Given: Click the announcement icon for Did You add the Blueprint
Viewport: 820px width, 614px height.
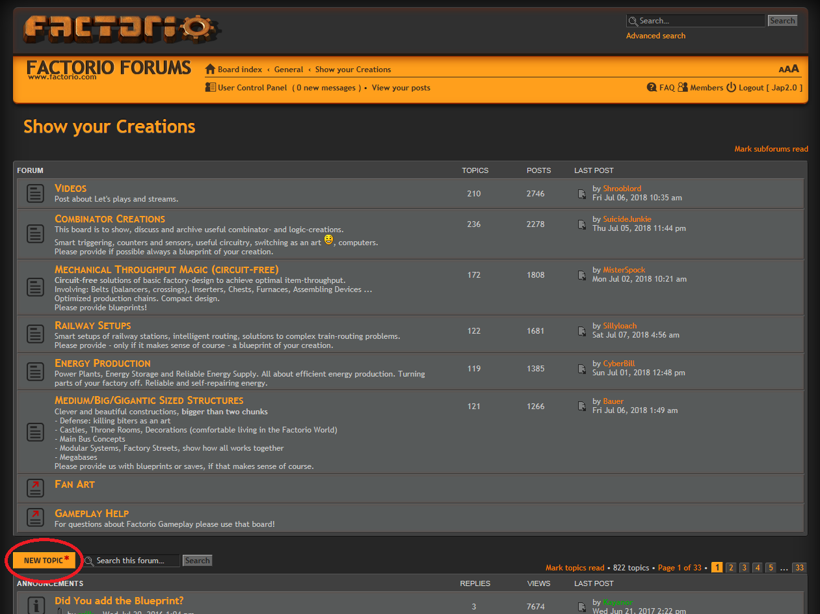Looking at the screenshot, I should pyautogui.click(x=36, y=604).
